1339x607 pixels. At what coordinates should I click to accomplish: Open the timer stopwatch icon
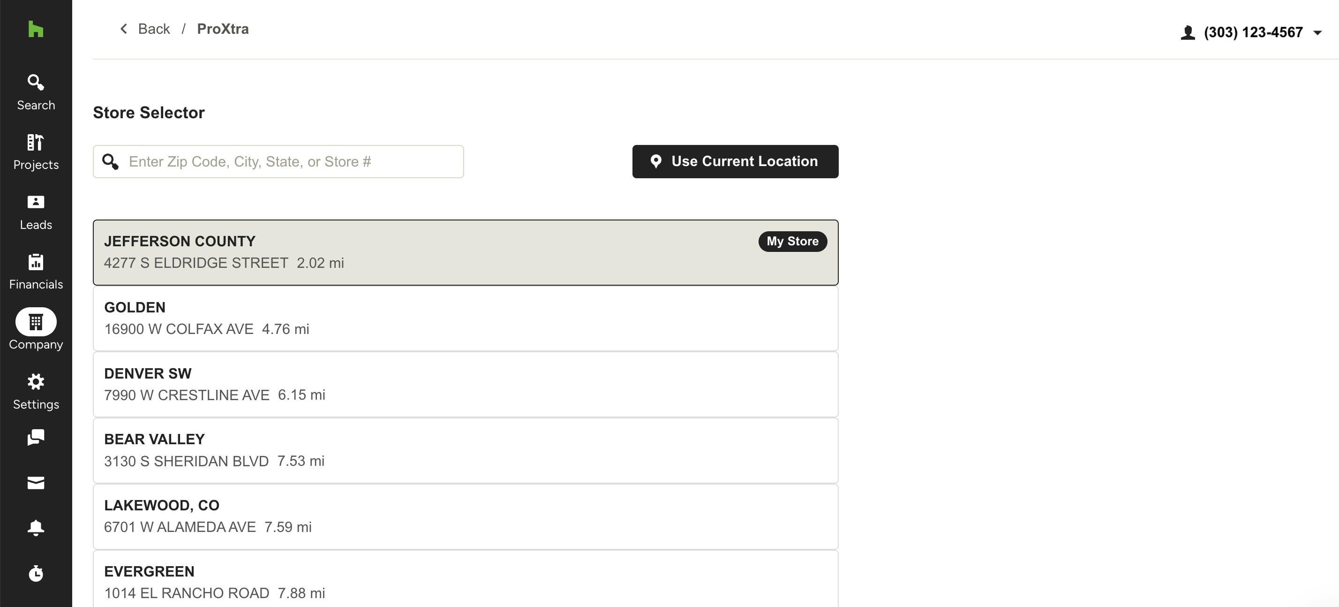point(36,573)
